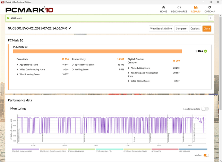The height and width of the screenshot is (162, 222).
Task: Click View Result Online button
Action: (x=161, y=28)
